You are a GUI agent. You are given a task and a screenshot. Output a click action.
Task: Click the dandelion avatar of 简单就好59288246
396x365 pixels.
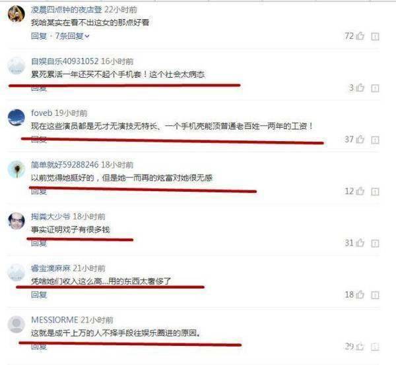click(16, 169)
